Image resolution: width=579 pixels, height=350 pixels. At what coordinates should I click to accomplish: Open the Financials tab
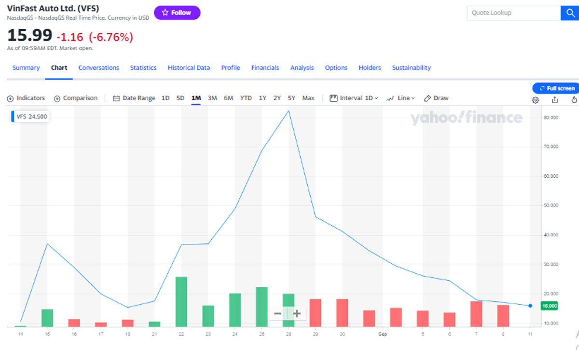pos(265,68)
